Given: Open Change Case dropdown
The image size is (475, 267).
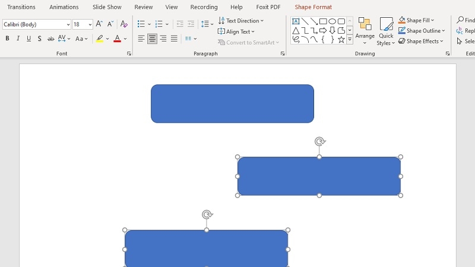Looking at the screenshot, I should pyautogui.click(x=81, y=39).
